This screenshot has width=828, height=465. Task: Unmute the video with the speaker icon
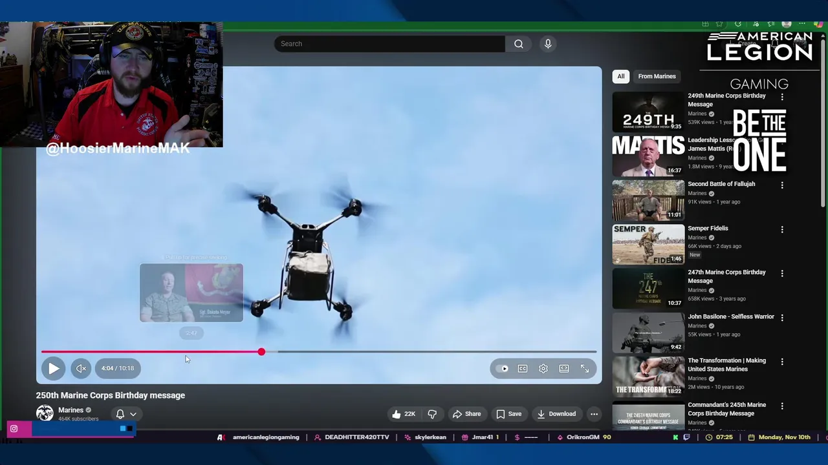pos(81,368)
